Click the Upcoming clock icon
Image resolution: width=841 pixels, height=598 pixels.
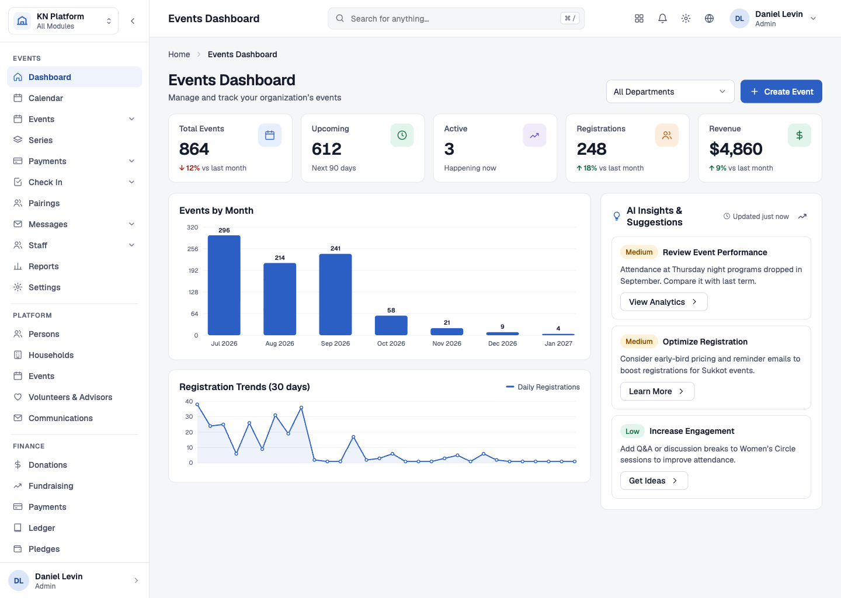click(402, 135)
